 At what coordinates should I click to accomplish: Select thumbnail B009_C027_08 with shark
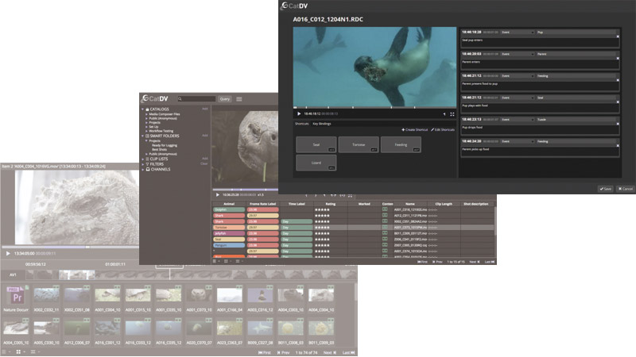pyautogui.click(x=260, y=328)
